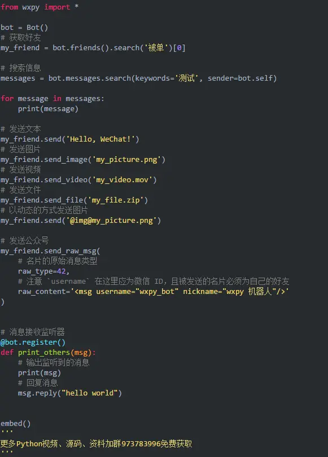The width and height of the screenshot is (328, 457).
Task: Click the send_video 'my_video.mov' line
Action: [x=78, y=180]
